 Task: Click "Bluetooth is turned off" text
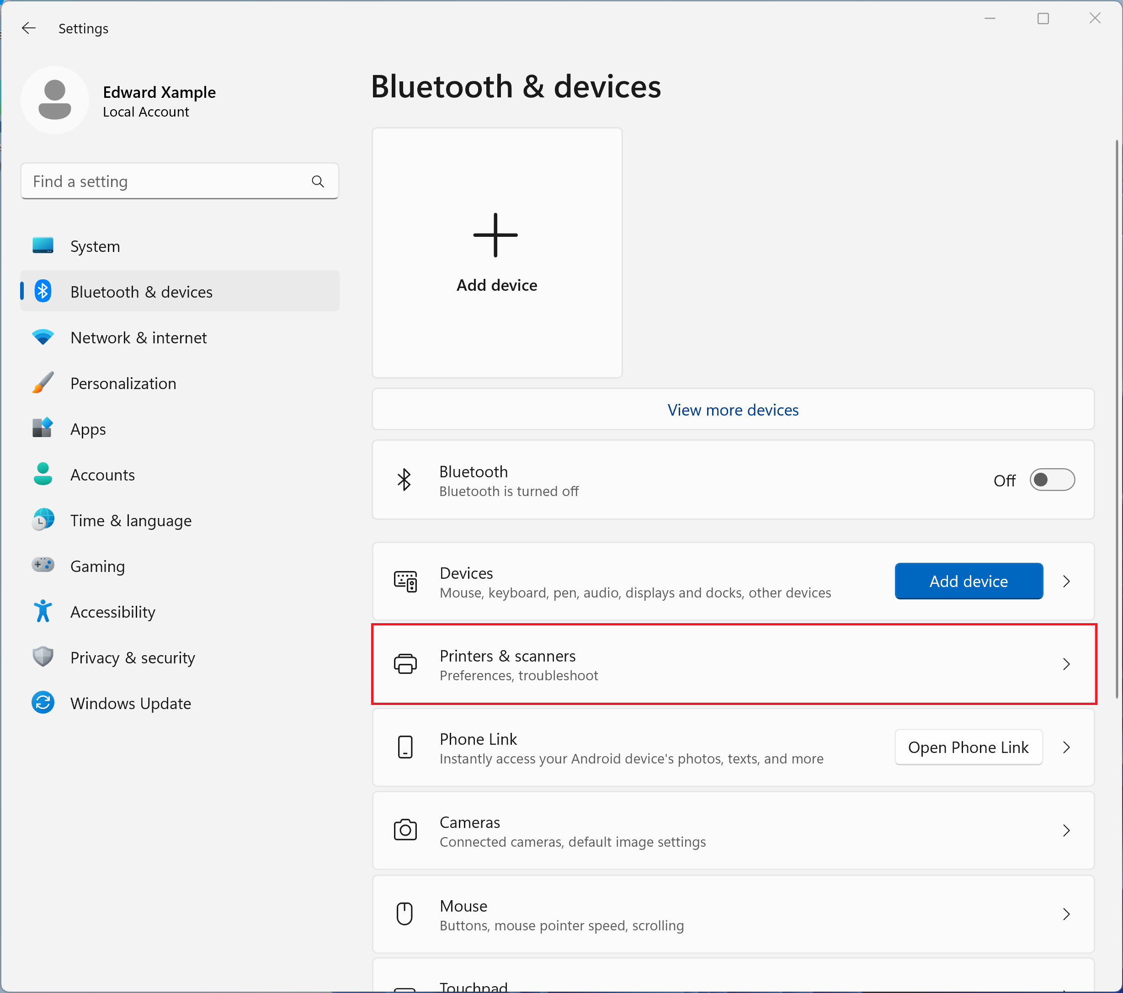(x=509, y=491)
